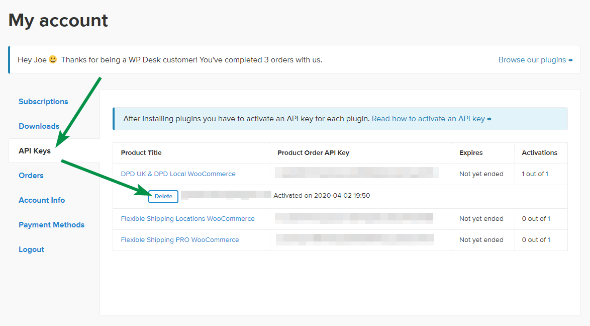Click the Product Title column header
This screenshot has width=590, height=326.
141,153
